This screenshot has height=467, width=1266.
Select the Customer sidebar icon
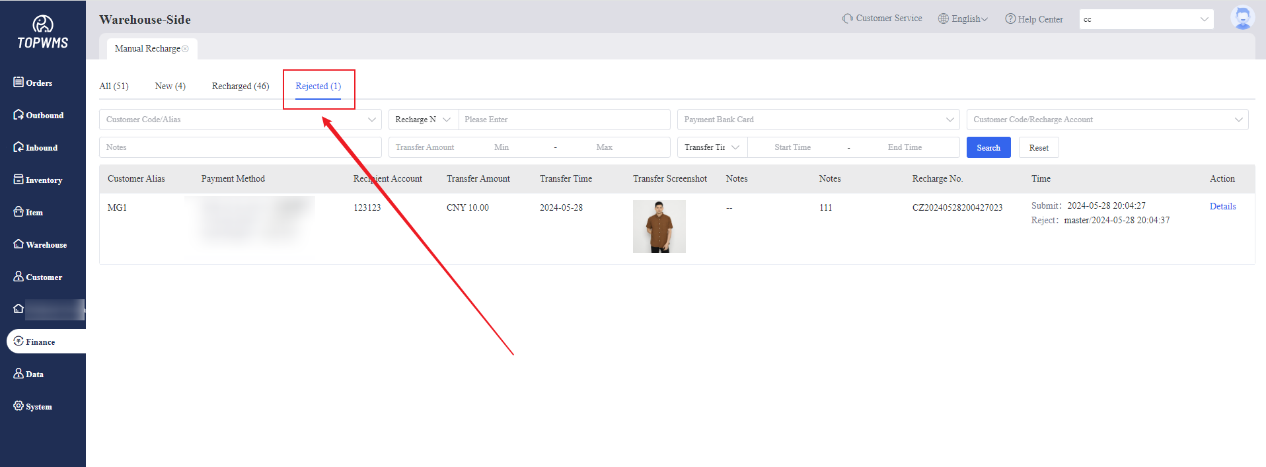[19, 276]
